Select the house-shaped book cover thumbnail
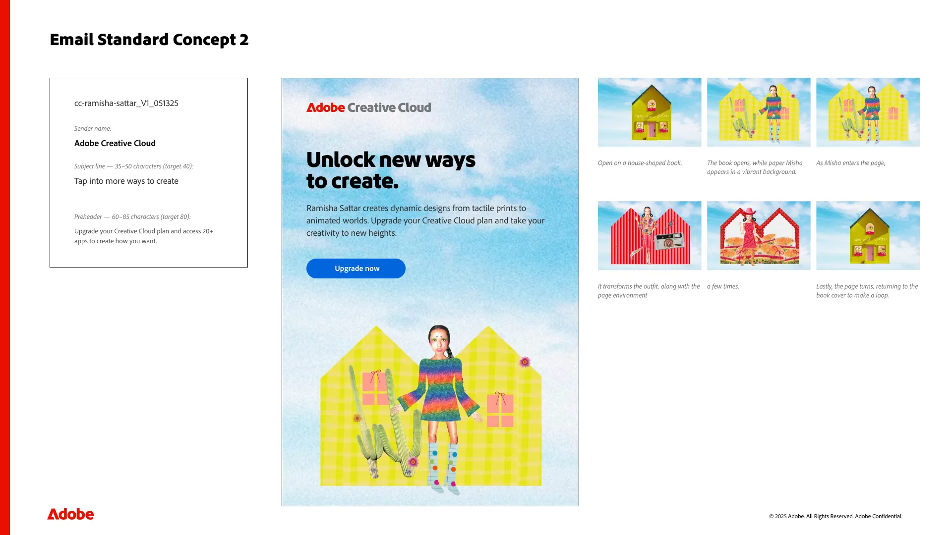This screenshot has height=535, width=952. click(x=650, y=112)
